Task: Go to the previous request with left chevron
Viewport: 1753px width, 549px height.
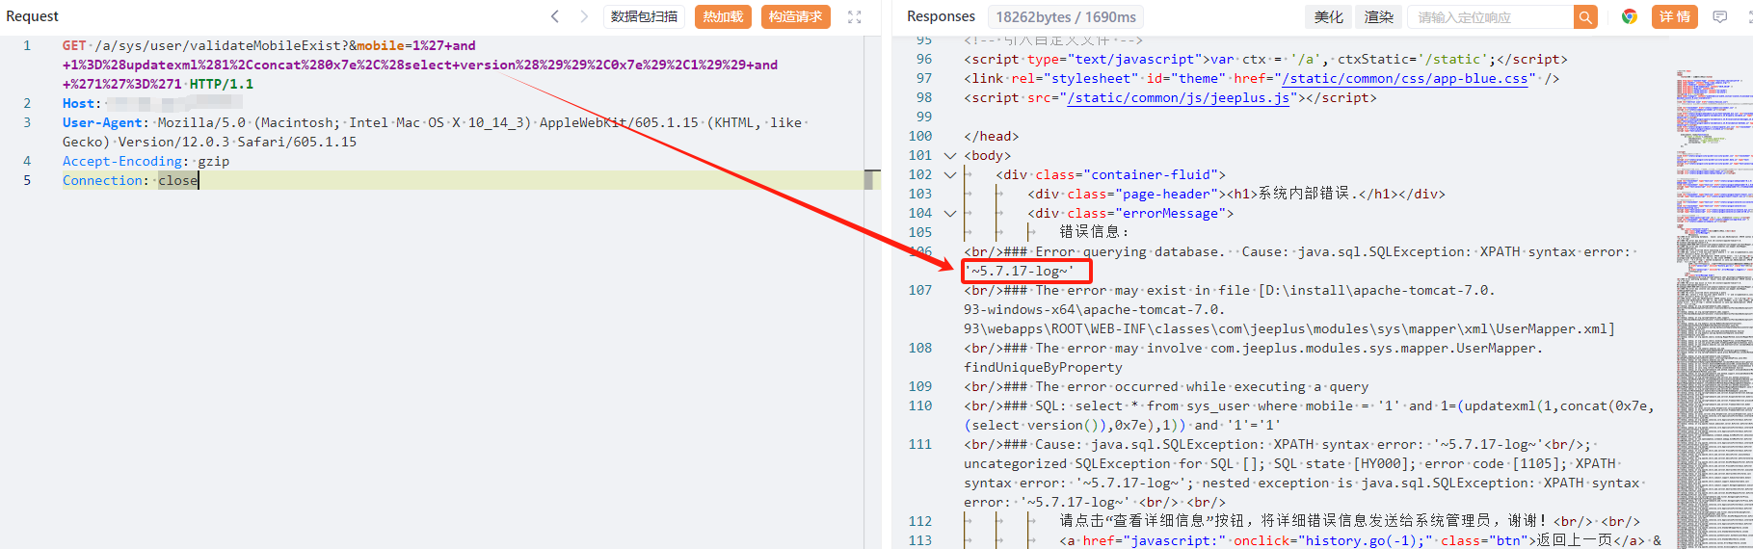Action: click(x=555, y=16)
